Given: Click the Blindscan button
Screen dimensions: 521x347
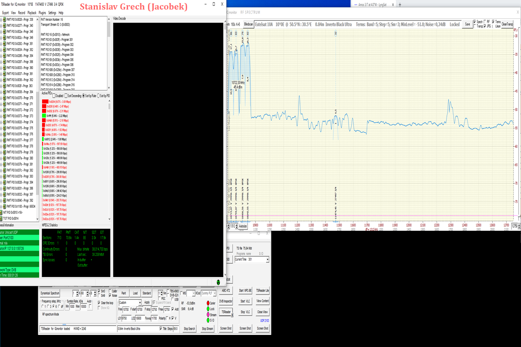Looking at the screenshot, I should pos(248,25).
